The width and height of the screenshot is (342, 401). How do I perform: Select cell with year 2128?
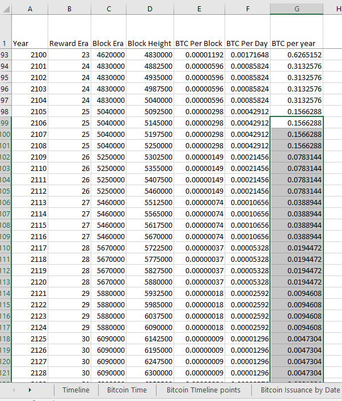[29, 373]
